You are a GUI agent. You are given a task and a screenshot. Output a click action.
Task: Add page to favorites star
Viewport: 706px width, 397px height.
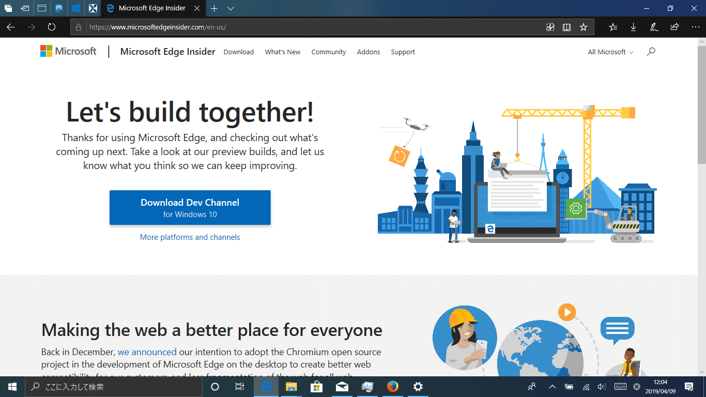tap(584, 27)
